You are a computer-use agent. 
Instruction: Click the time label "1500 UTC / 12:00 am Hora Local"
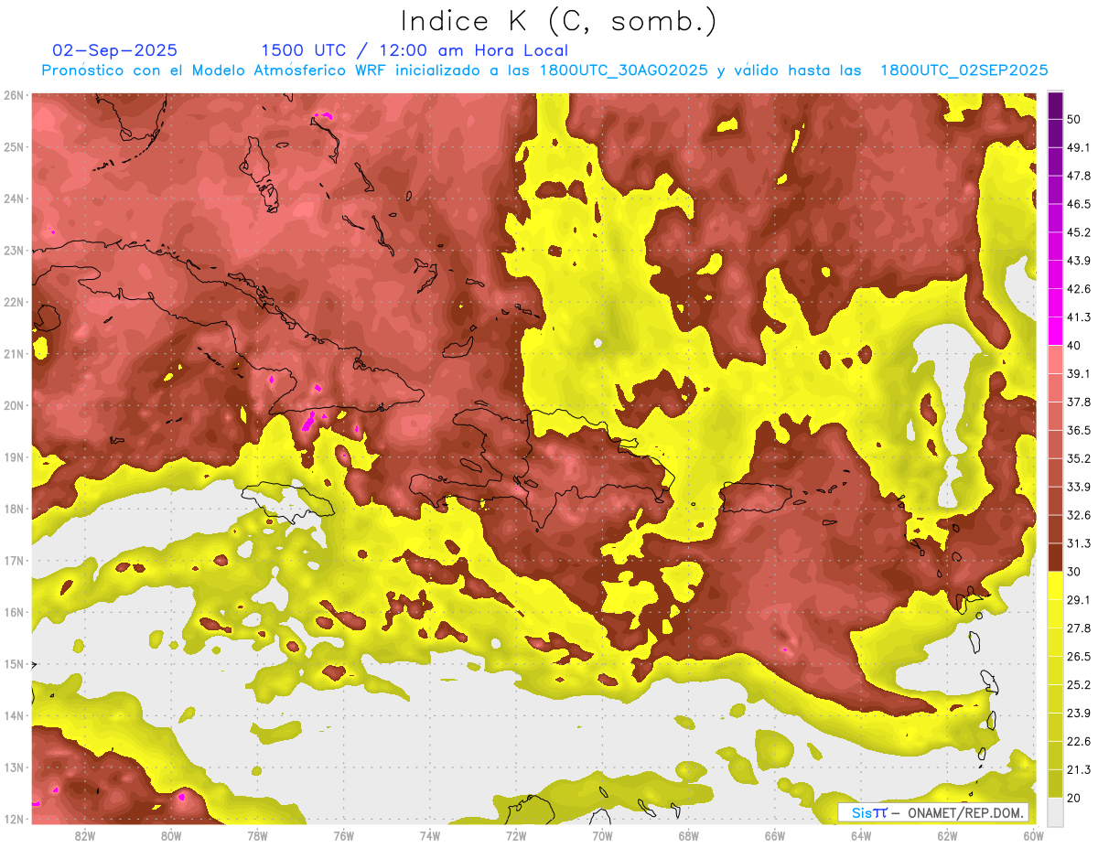[x=414, y=50]
